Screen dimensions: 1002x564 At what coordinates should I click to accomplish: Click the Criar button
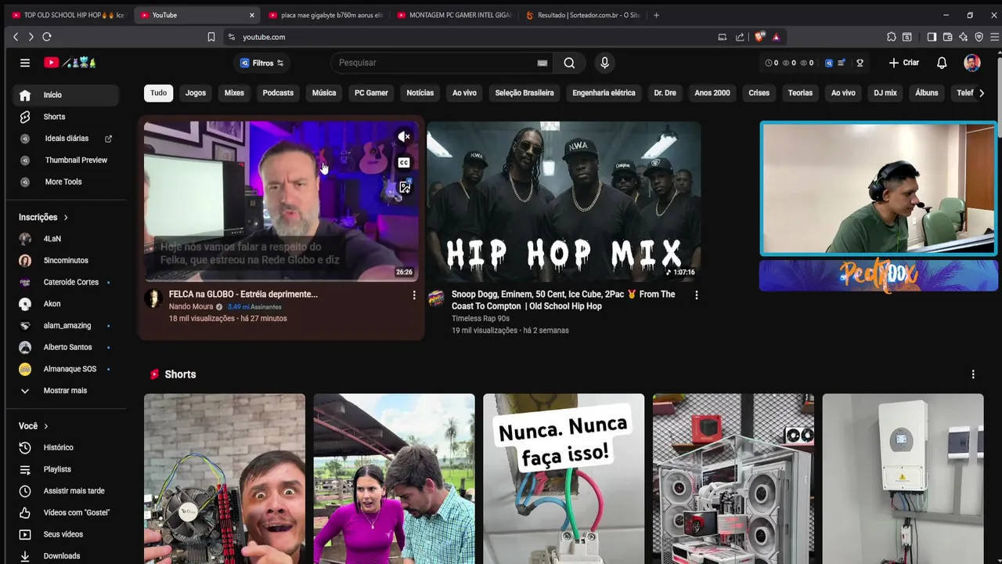(x=904, y=63)
